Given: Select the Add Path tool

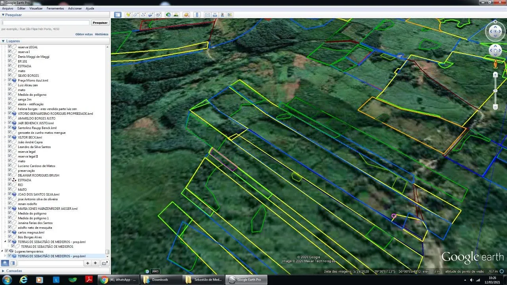Looking at the screenshot, I should point(143,15).
